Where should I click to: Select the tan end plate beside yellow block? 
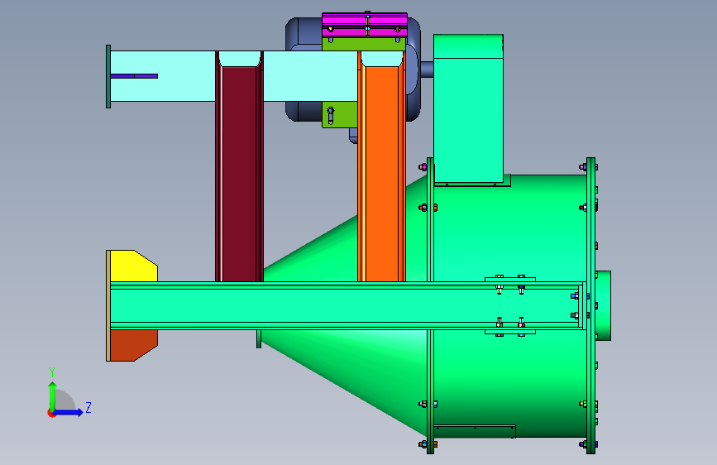point(108,306)
